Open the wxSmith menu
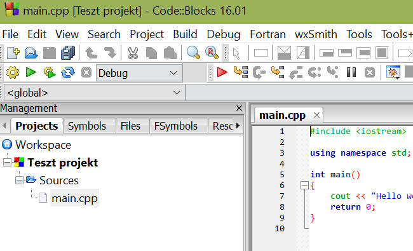Image resolution: width=413 pixels, height=251 pixels. (x=316, y=34)
